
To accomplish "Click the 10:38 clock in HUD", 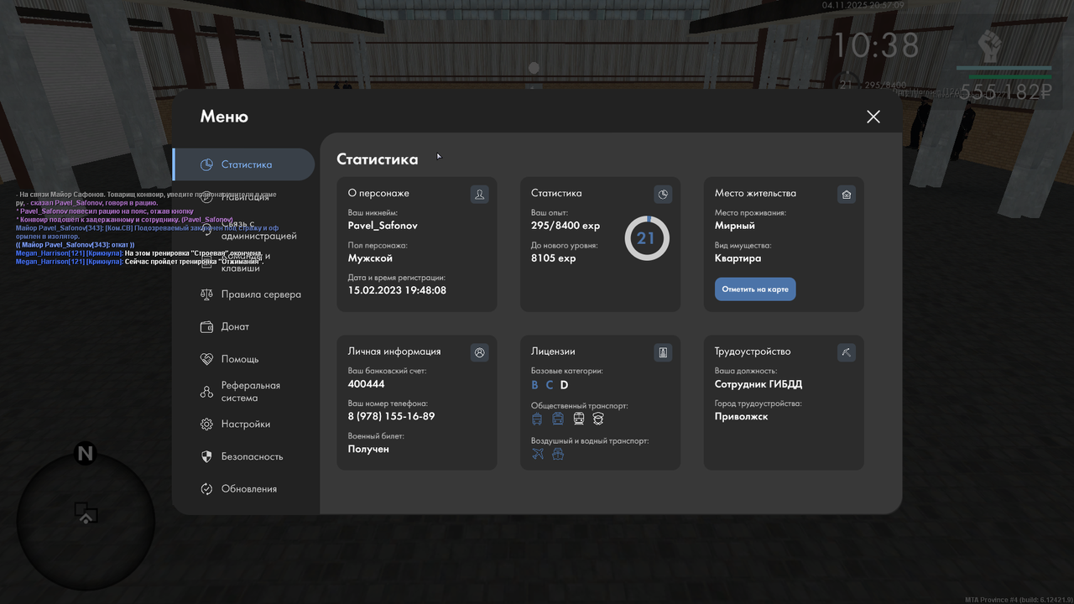I will (876, 45).
